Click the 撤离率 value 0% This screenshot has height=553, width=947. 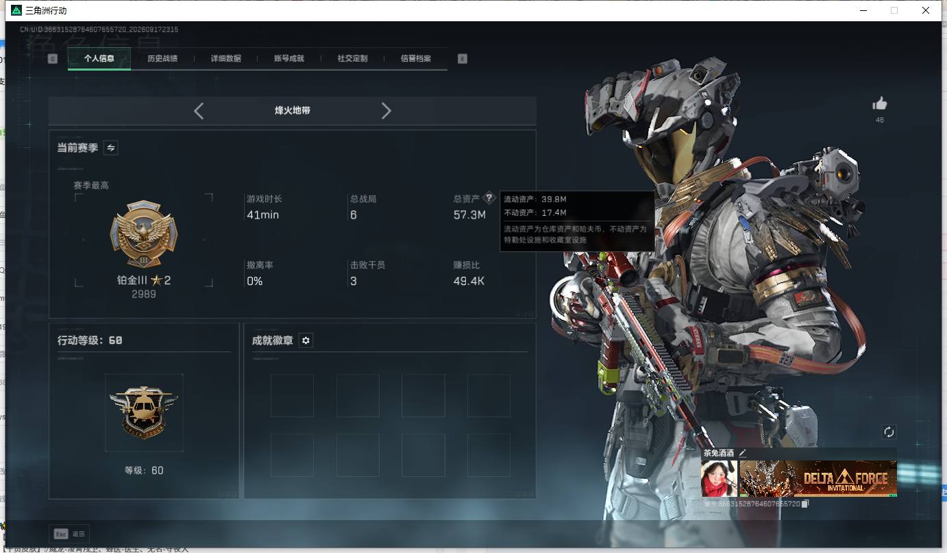255,281
